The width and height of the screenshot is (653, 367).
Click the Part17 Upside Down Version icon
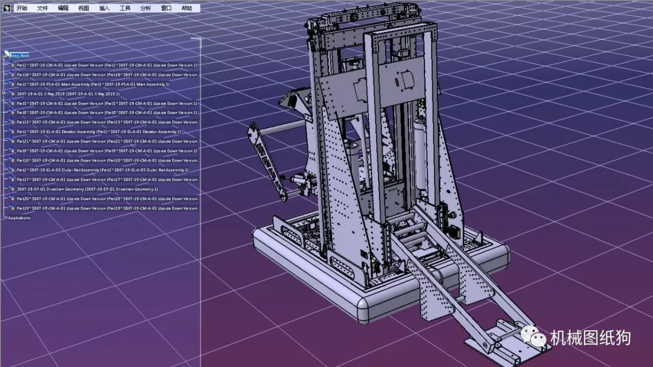click(12, 179)
